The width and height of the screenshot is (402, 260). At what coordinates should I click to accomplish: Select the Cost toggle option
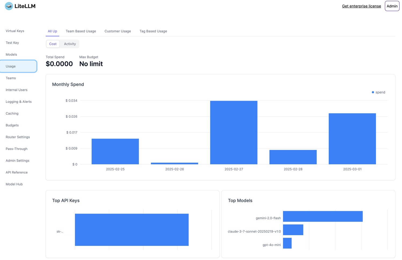pos(53,44)
